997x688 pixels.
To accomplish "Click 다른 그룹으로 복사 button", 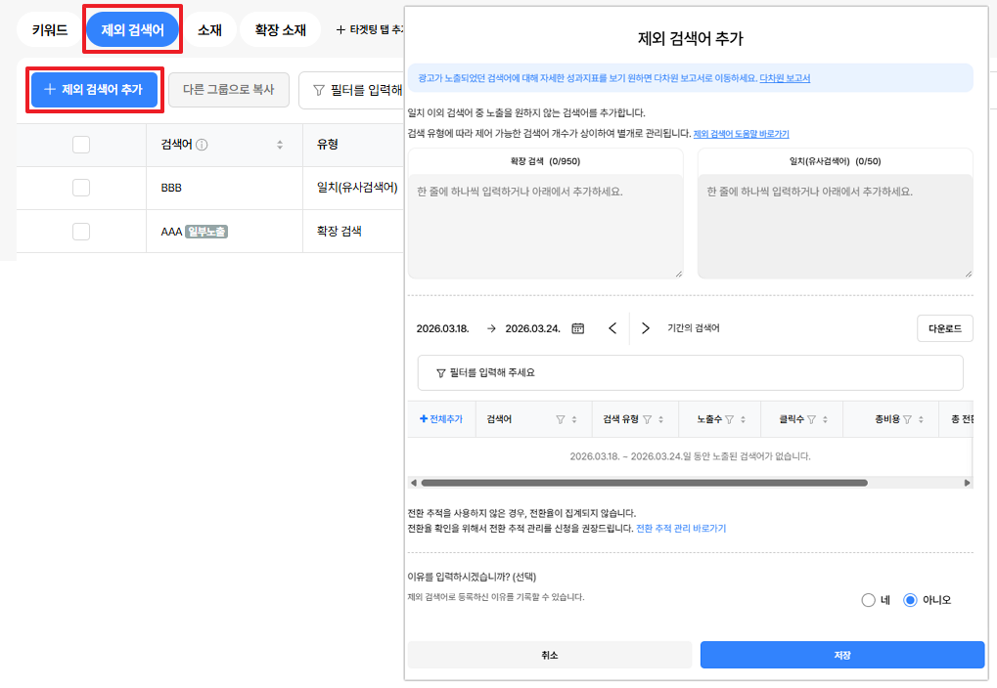I will [228, 90].
